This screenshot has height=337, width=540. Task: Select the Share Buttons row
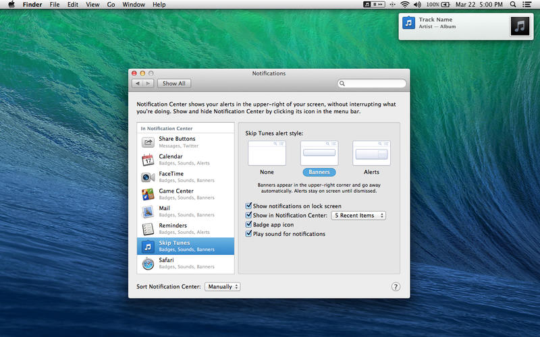(186, 142)
